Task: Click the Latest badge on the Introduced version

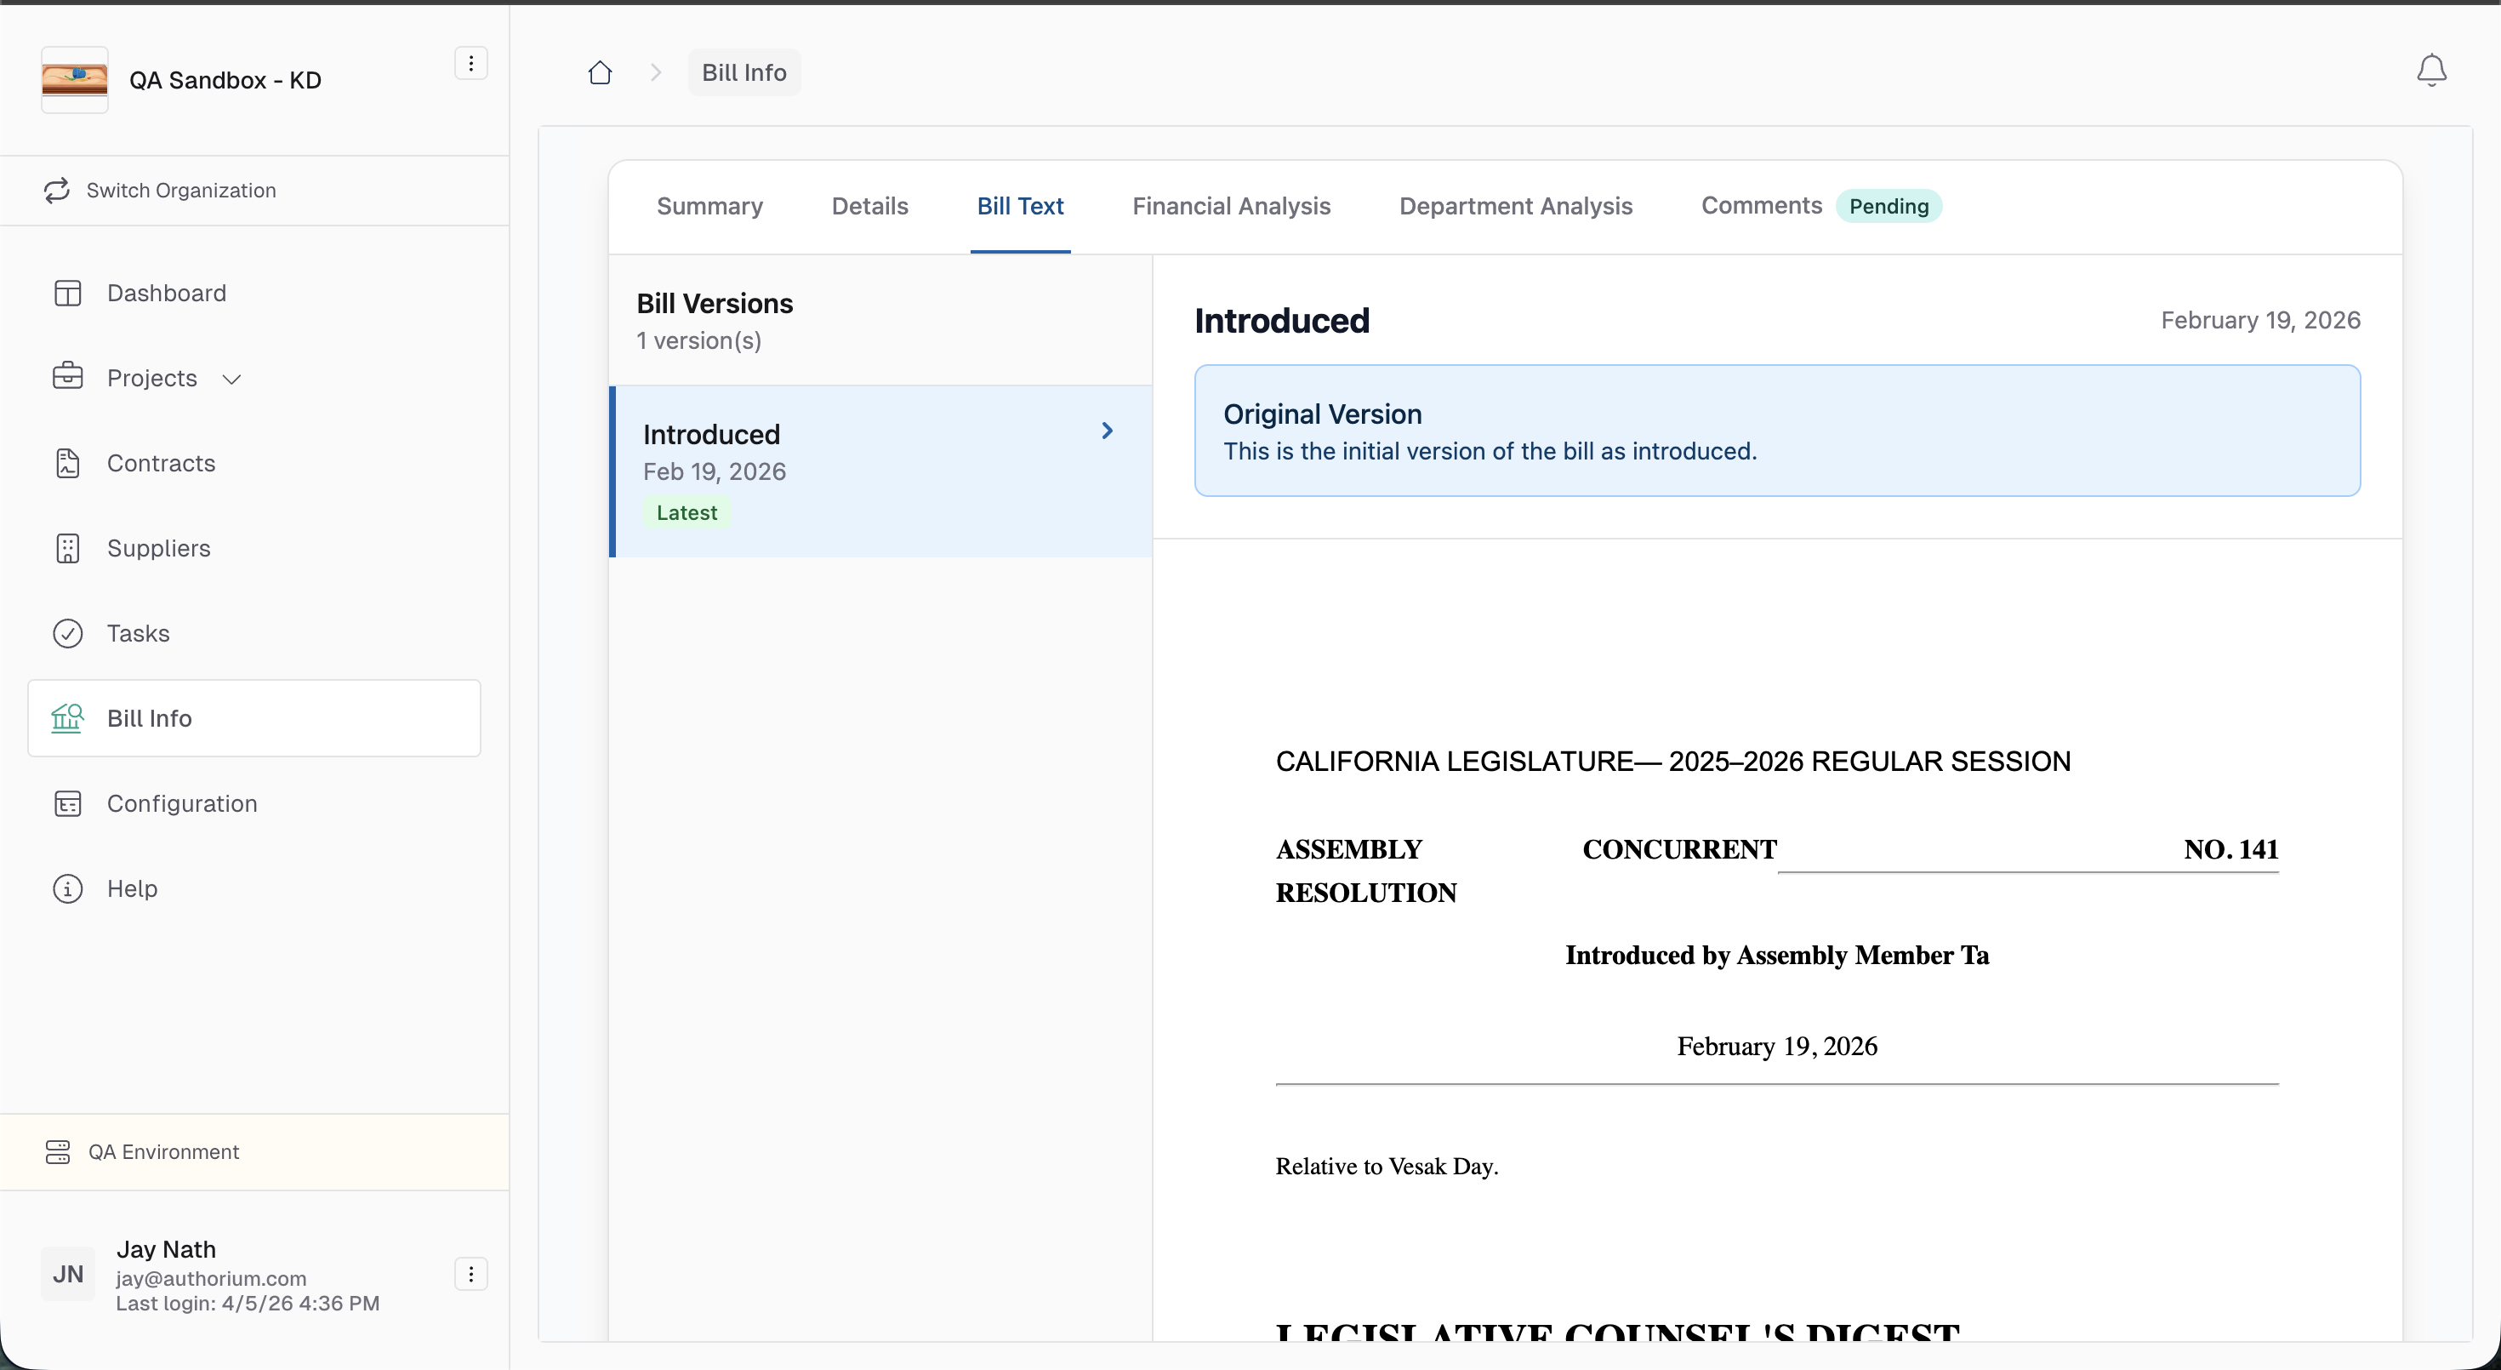Action: pos(686,512)
